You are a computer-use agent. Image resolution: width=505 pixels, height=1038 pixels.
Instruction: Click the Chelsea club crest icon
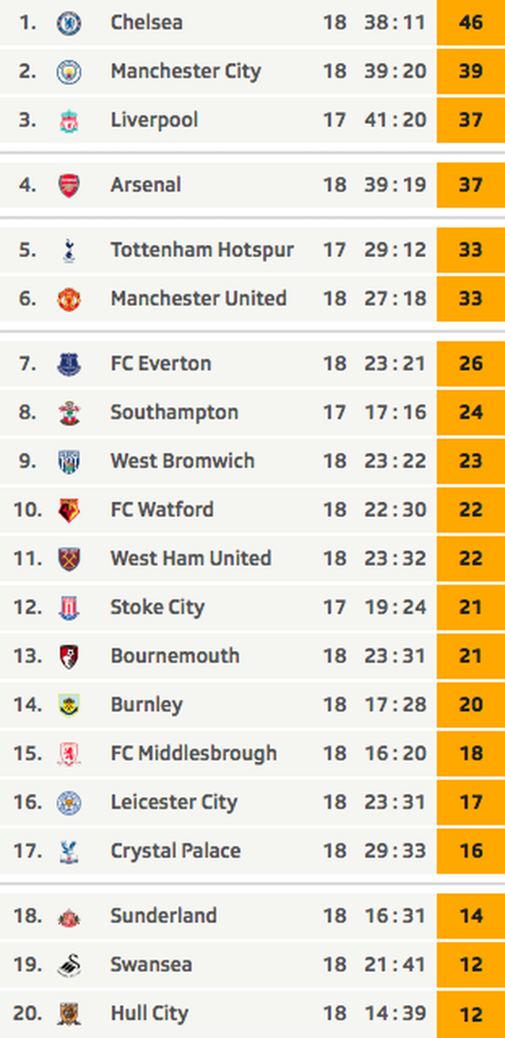69,23
